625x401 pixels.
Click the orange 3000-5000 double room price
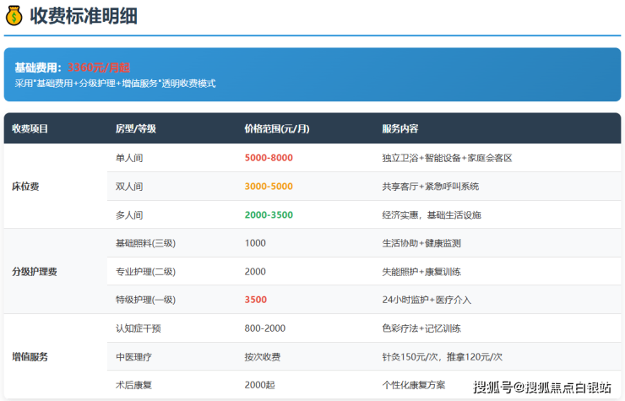point(269,187)
